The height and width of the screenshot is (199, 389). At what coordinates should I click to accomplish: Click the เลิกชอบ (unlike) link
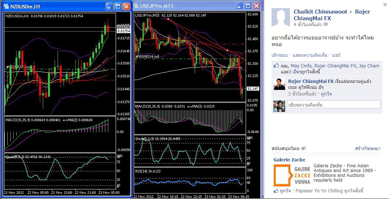(x=279, y=55)
